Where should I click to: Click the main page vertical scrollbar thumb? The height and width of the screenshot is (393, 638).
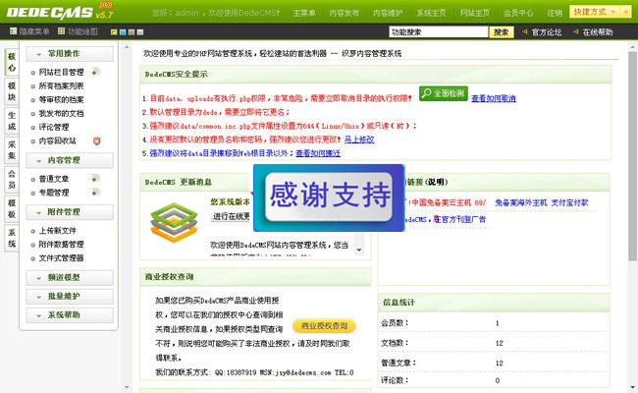click(x=632, y=155)
